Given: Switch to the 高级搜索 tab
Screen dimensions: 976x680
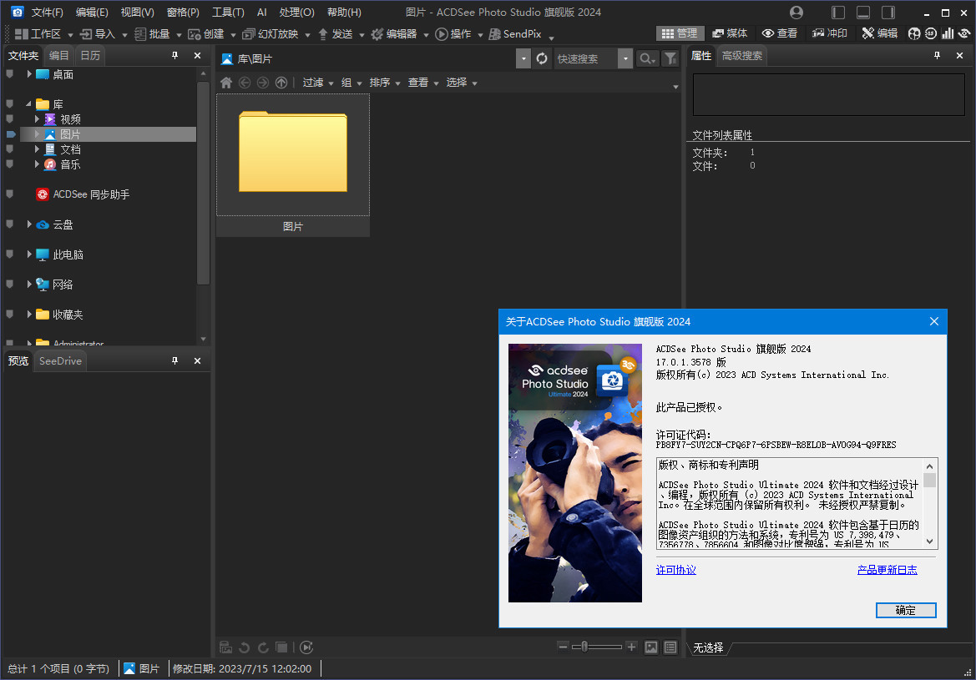Looking at the screenshot, I should pos(741,56).
